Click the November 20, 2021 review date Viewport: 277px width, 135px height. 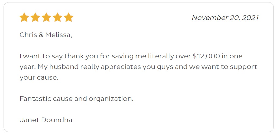tap(225, 18)
